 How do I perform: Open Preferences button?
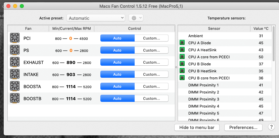[243, 128]
